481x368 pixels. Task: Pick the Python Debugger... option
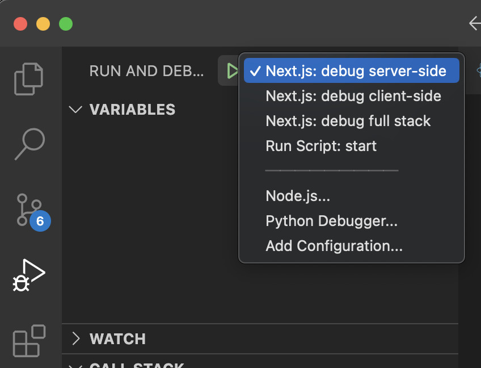click(x=351, y=221)
